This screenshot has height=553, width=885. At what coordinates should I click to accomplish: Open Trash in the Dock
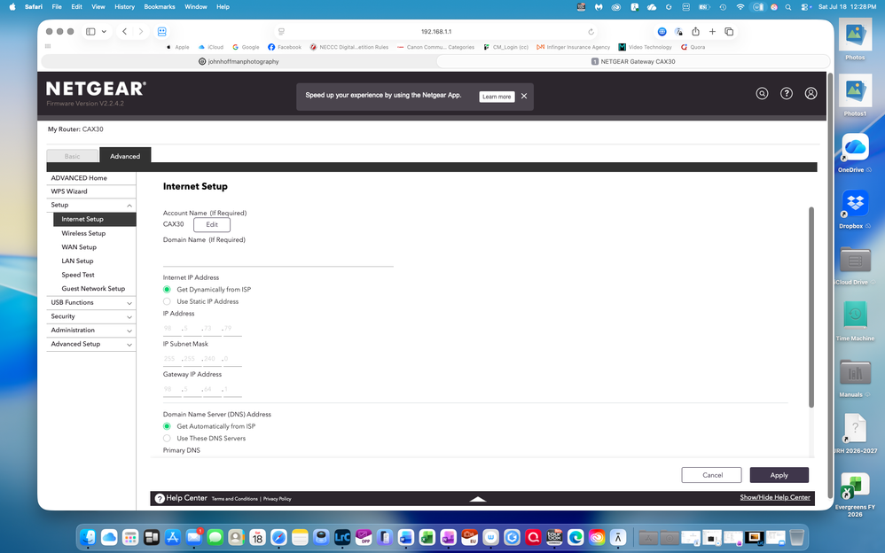pos(796,537)
